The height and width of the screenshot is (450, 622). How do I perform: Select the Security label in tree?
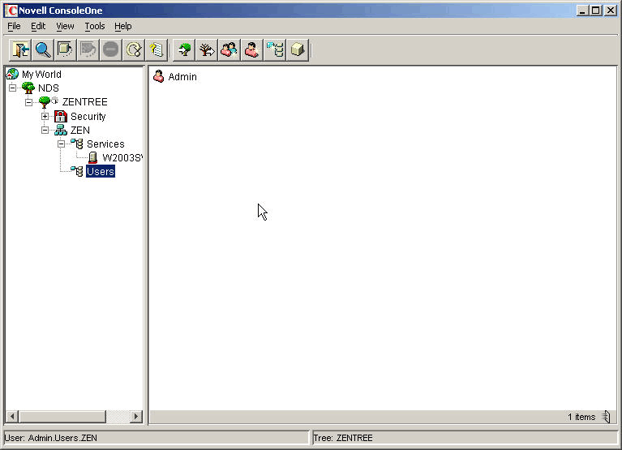88,117
